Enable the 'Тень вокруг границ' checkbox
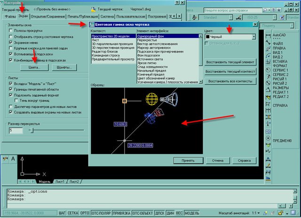Screen dimensions: 301x218 pos(16,101)
